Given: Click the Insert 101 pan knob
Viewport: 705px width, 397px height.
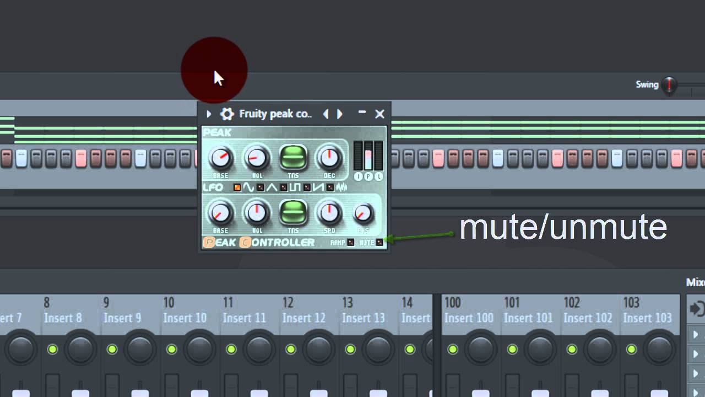Looking at the screenshot, I should pos(540,349).
